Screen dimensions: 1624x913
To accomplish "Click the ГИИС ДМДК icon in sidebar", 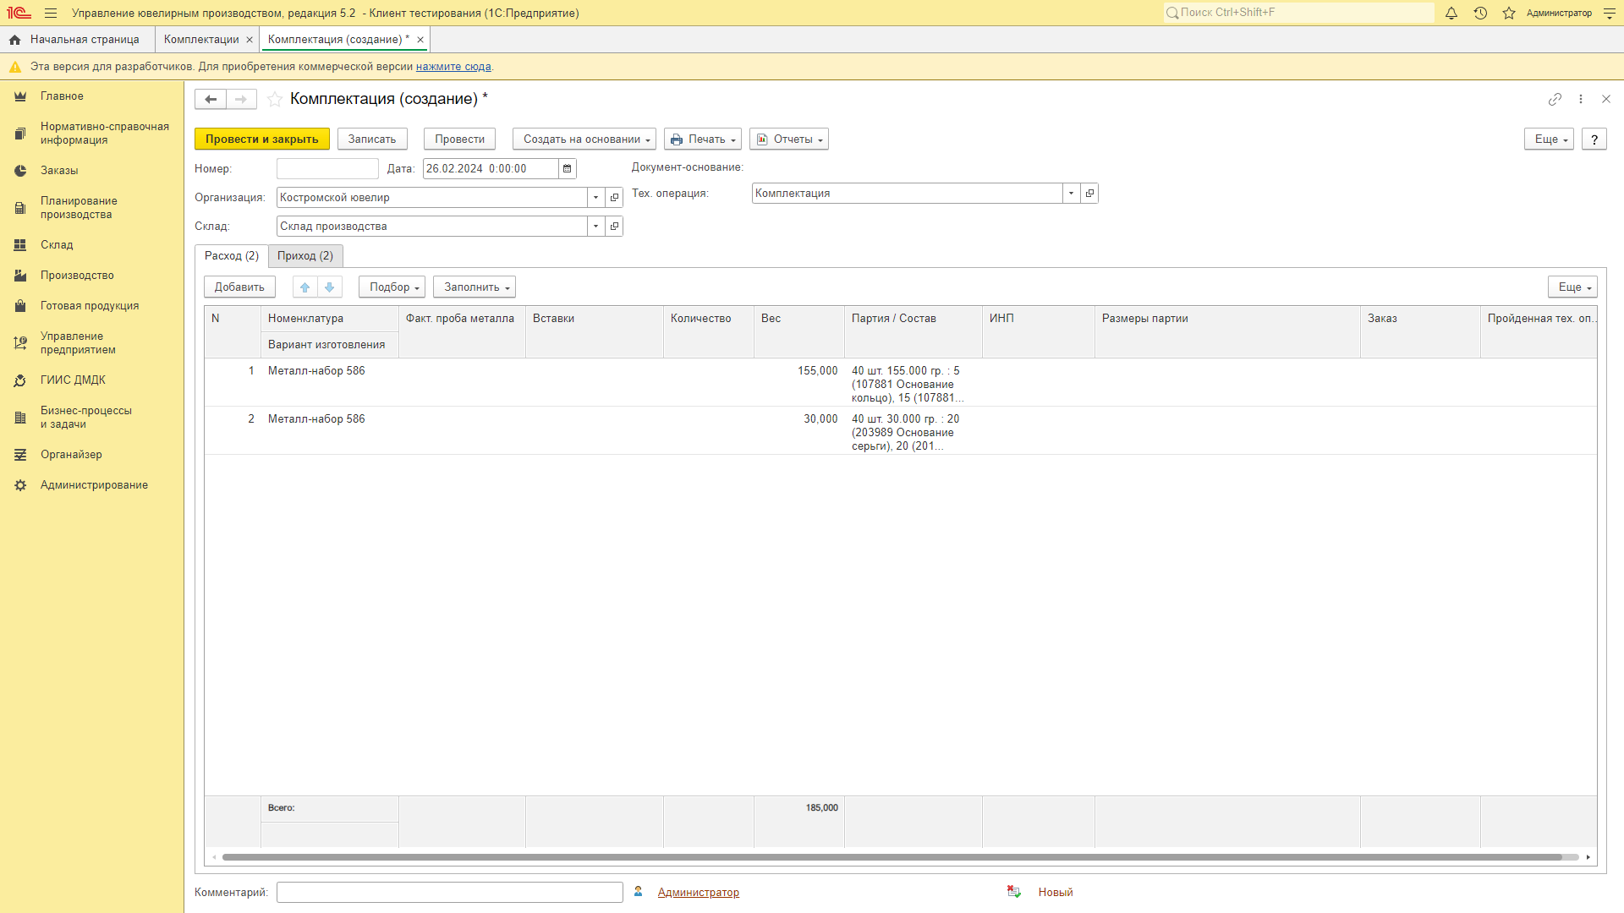I will [x=20, y=380].
